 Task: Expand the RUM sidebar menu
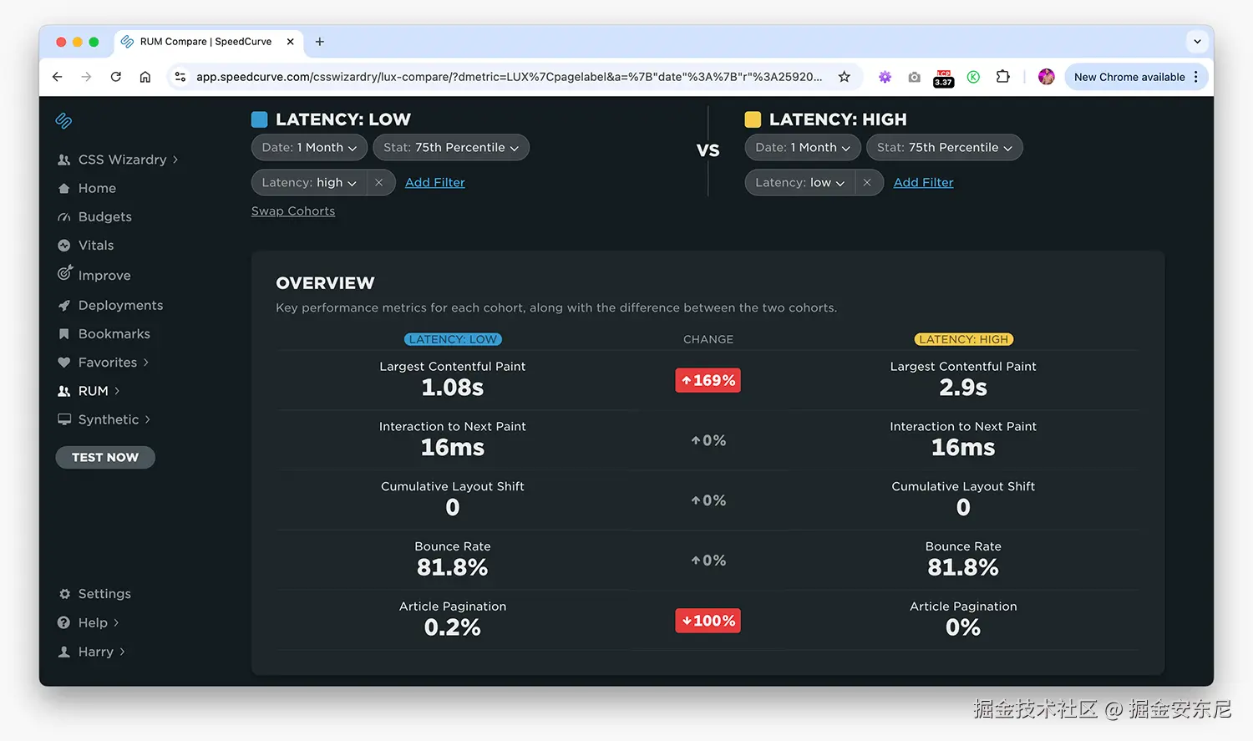click(92, 391)
